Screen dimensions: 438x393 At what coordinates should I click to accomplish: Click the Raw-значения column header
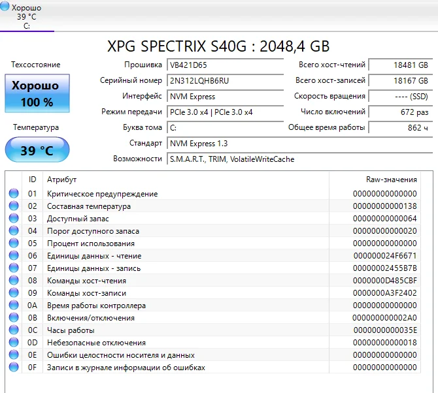[x=375, y=180]
